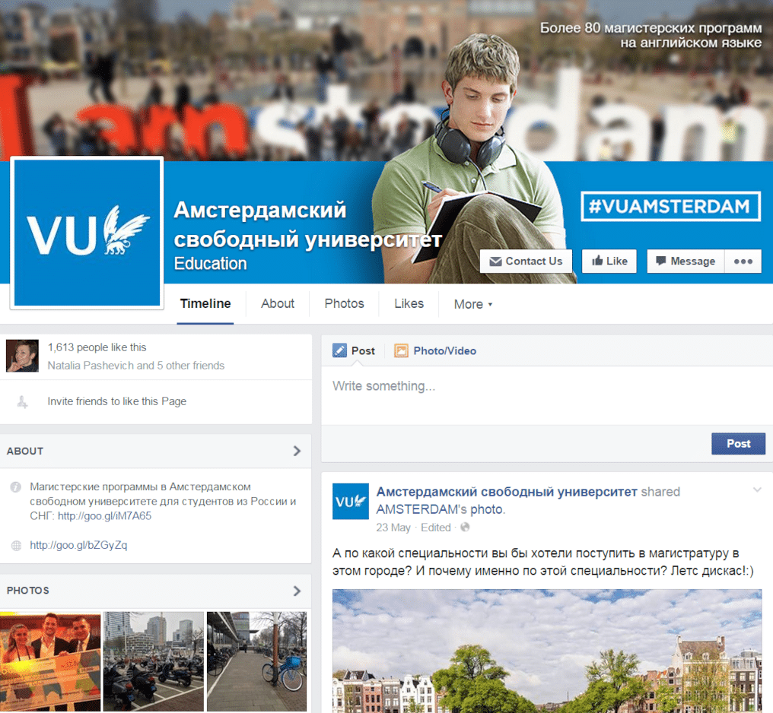Click the VU avatar on shared post
This screenshot has width=773, height=713.
(351, 501)
